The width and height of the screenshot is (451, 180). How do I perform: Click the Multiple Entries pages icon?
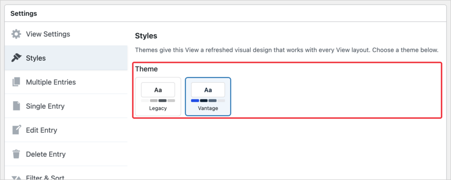(x=16, y=82)
